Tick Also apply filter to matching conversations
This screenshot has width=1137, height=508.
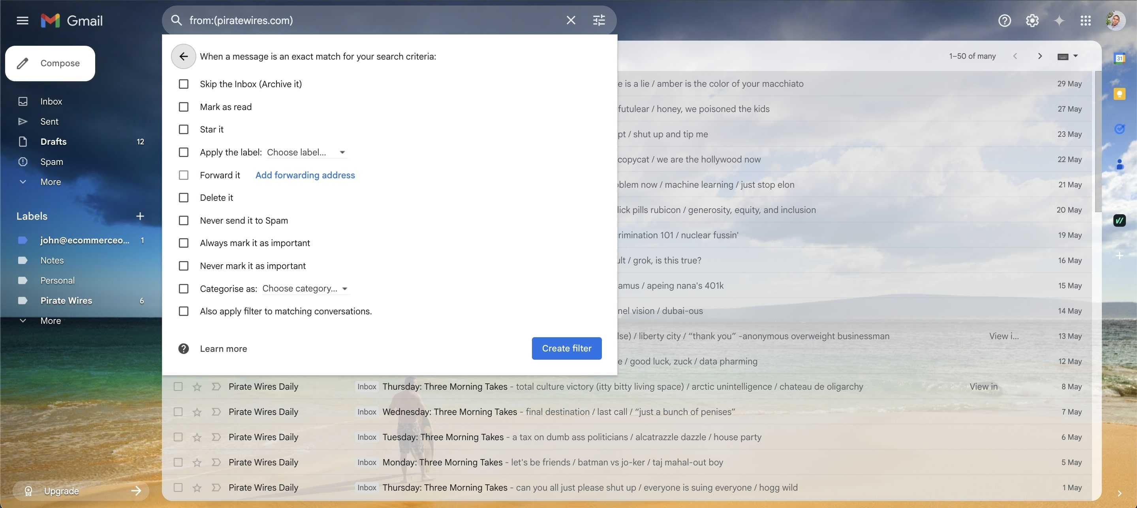pyautogui.click(x=183, y=311)
